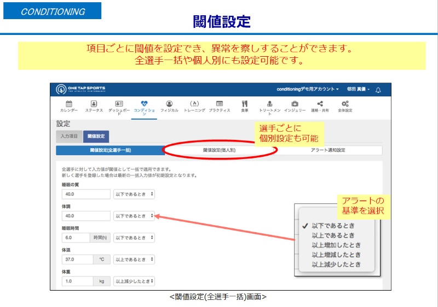Open the 体重 以上減少したとき dropdown
The height and width of the screenshot is (307, 438).
(134, 281)
